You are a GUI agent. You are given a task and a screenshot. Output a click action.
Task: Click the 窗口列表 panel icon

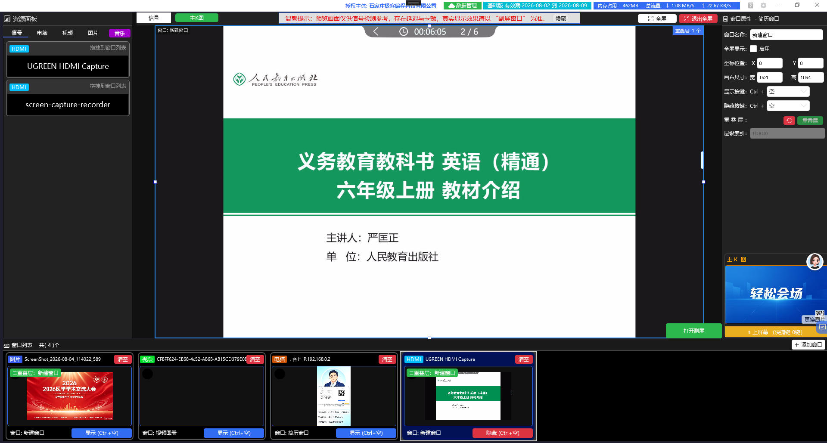(6, 345)
